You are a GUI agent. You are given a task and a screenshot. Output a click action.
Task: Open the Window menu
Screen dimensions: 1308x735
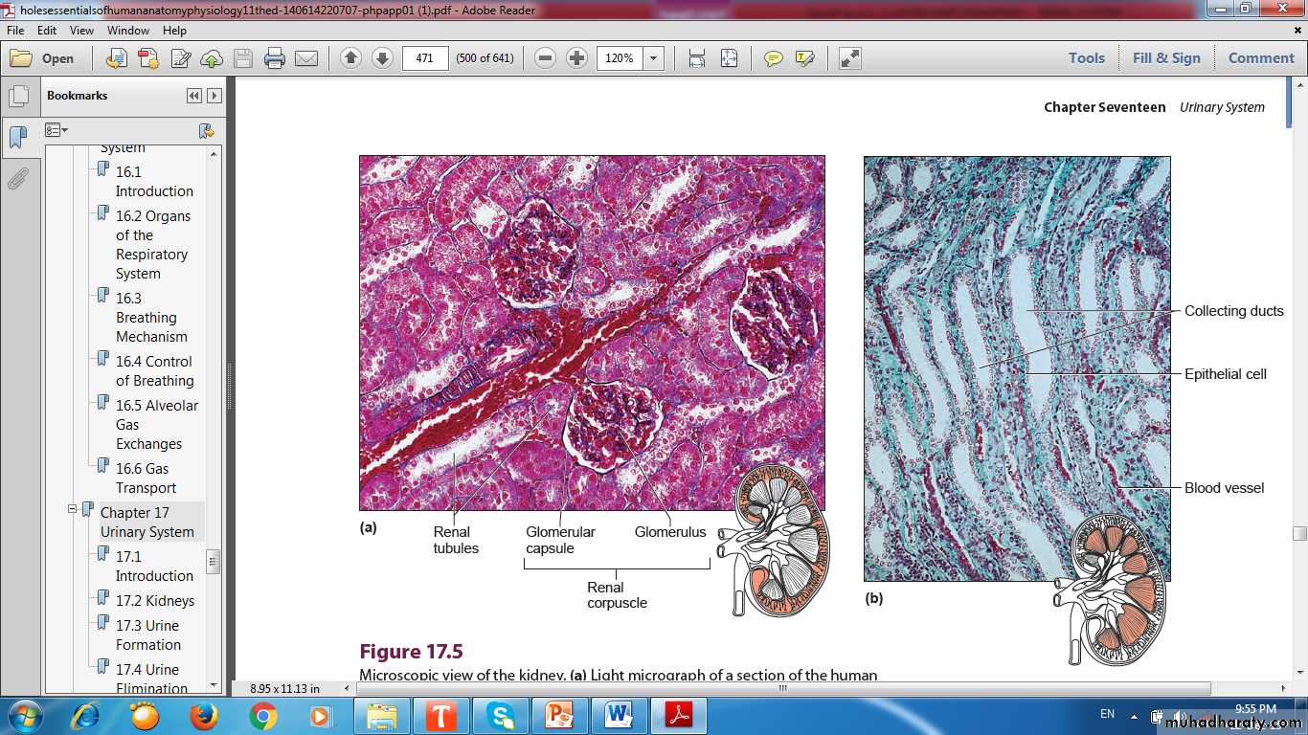(127, 31)
